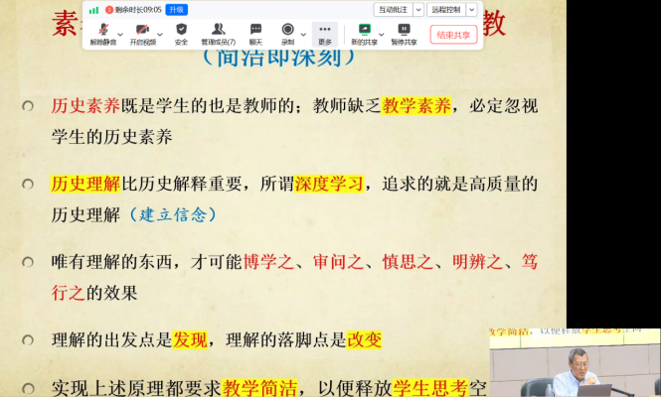Expand recording options chevron beside 录制
This screenshot has width=661, height=397.
coord(303,35)
